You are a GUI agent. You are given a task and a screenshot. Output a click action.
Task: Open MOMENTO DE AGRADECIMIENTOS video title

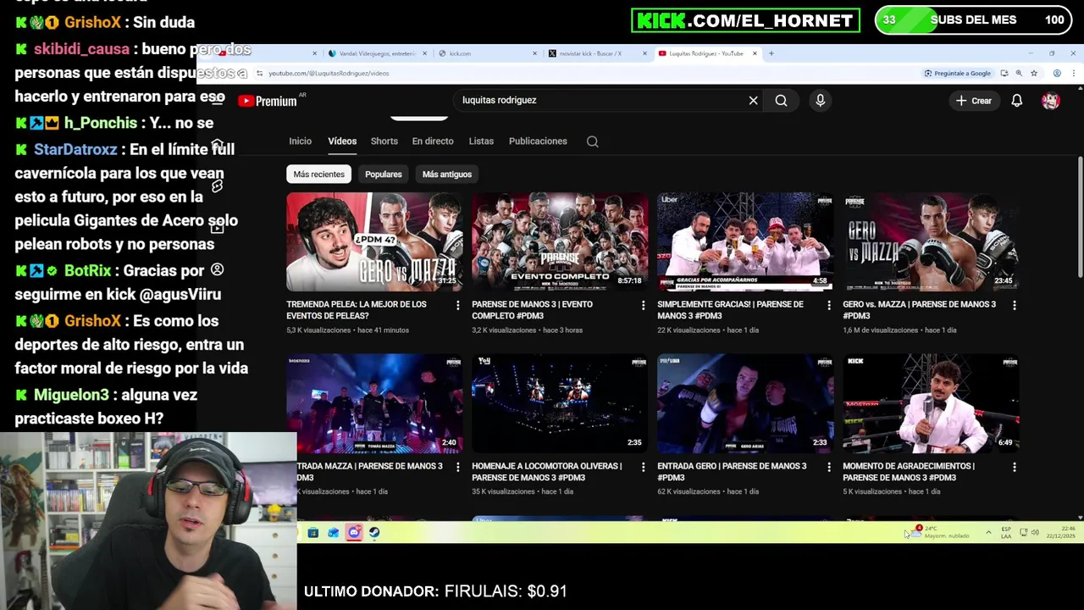click(909, 472)
